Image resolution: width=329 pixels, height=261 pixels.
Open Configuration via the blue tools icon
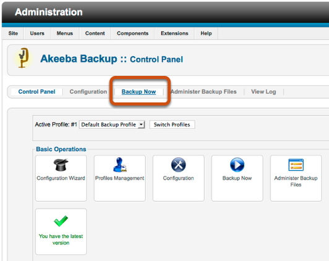(178, 165)
